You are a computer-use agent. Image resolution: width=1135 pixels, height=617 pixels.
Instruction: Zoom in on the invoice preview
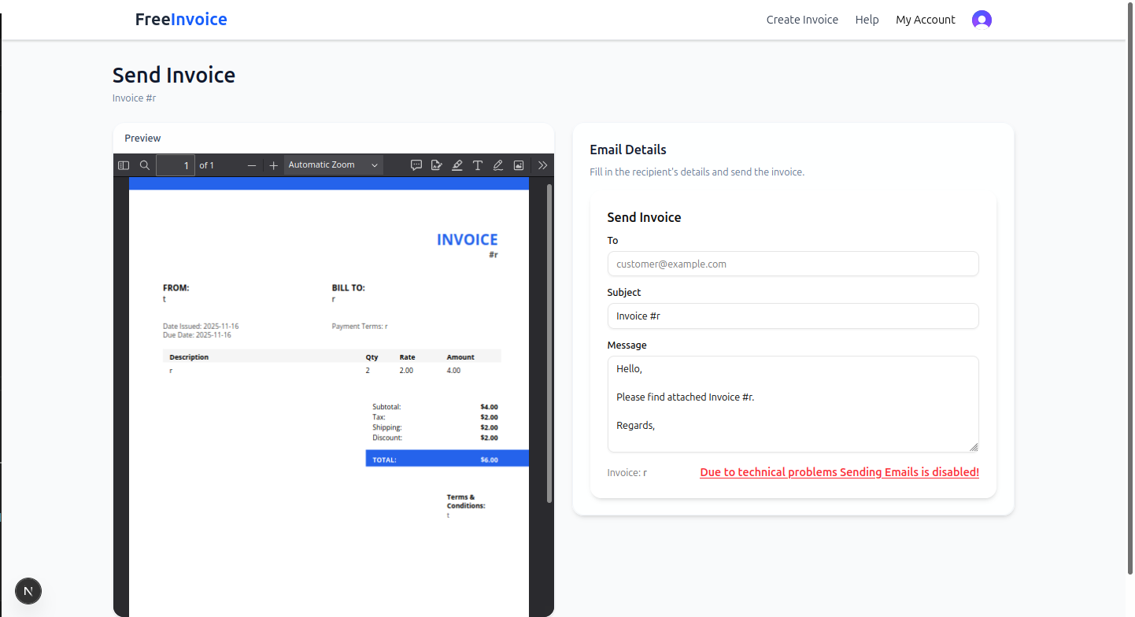coord(273,164)
